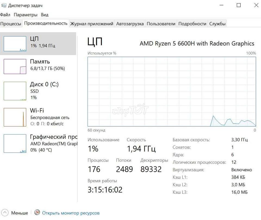
Task: Open the Подробности tab
Action: click(192, 24)
